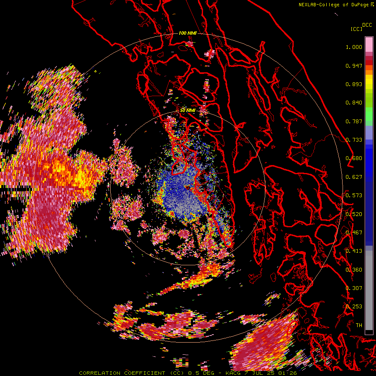
Task: Click the 0.627 value on color scale
Action: [x=354, y=177]
